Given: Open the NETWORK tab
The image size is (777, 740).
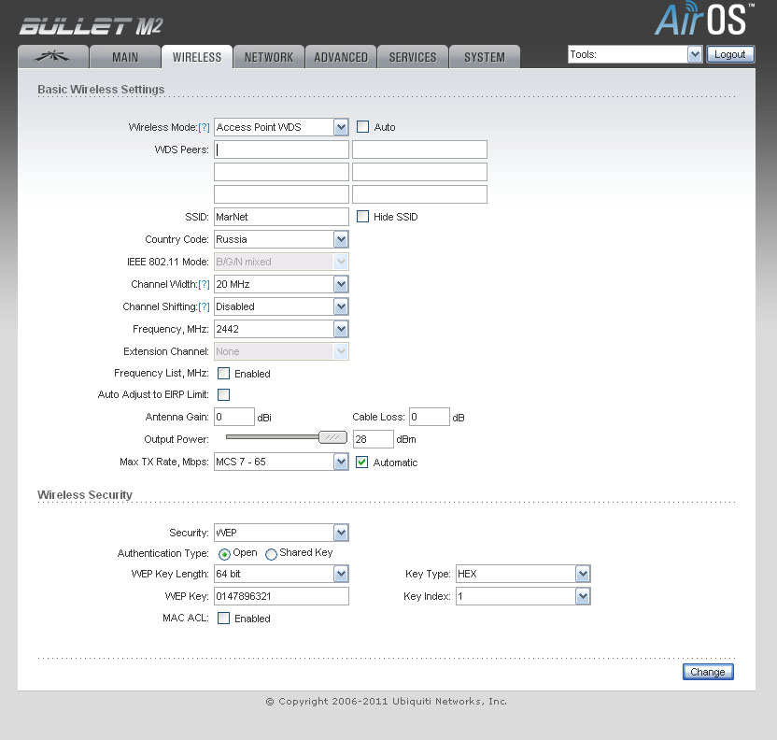Looking at the screenshot, I should click(269, 56).
